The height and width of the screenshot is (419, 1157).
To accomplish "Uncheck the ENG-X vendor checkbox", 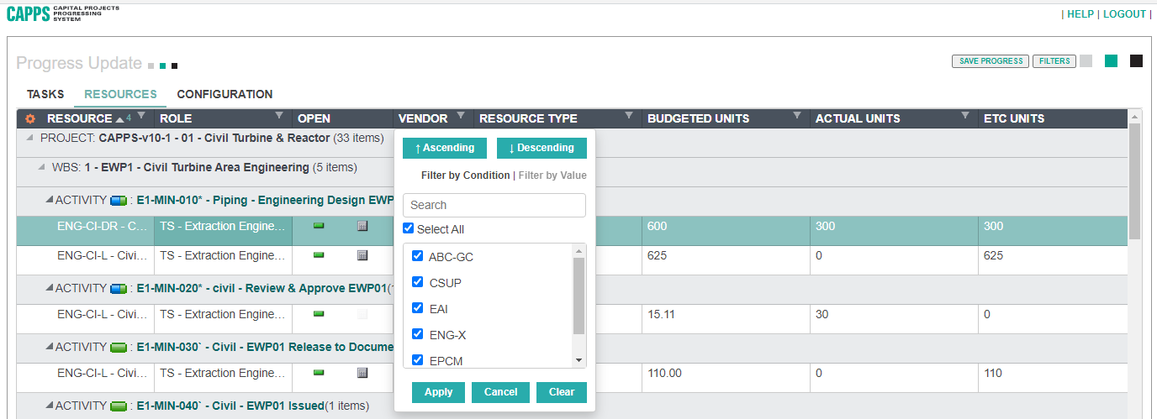I will tap(418, 334).
